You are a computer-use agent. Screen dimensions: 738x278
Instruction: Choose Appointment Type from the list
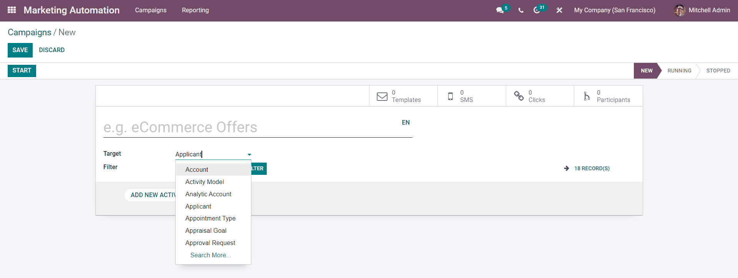pyautogui.click(x=213, y=218)
